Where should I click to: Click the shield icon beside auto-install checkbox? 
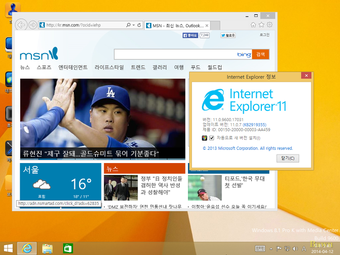[x=204, y=138]
